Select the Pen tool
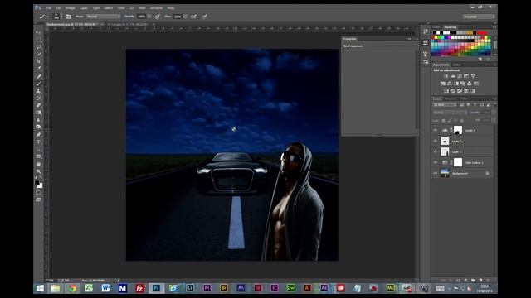This screenshot has width=531, height=298. [38, 134]
